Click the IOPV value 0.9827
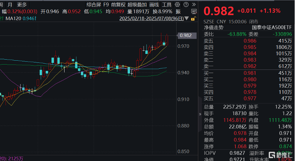This screenshot has width=295, height=161. (x=238, y=153)
